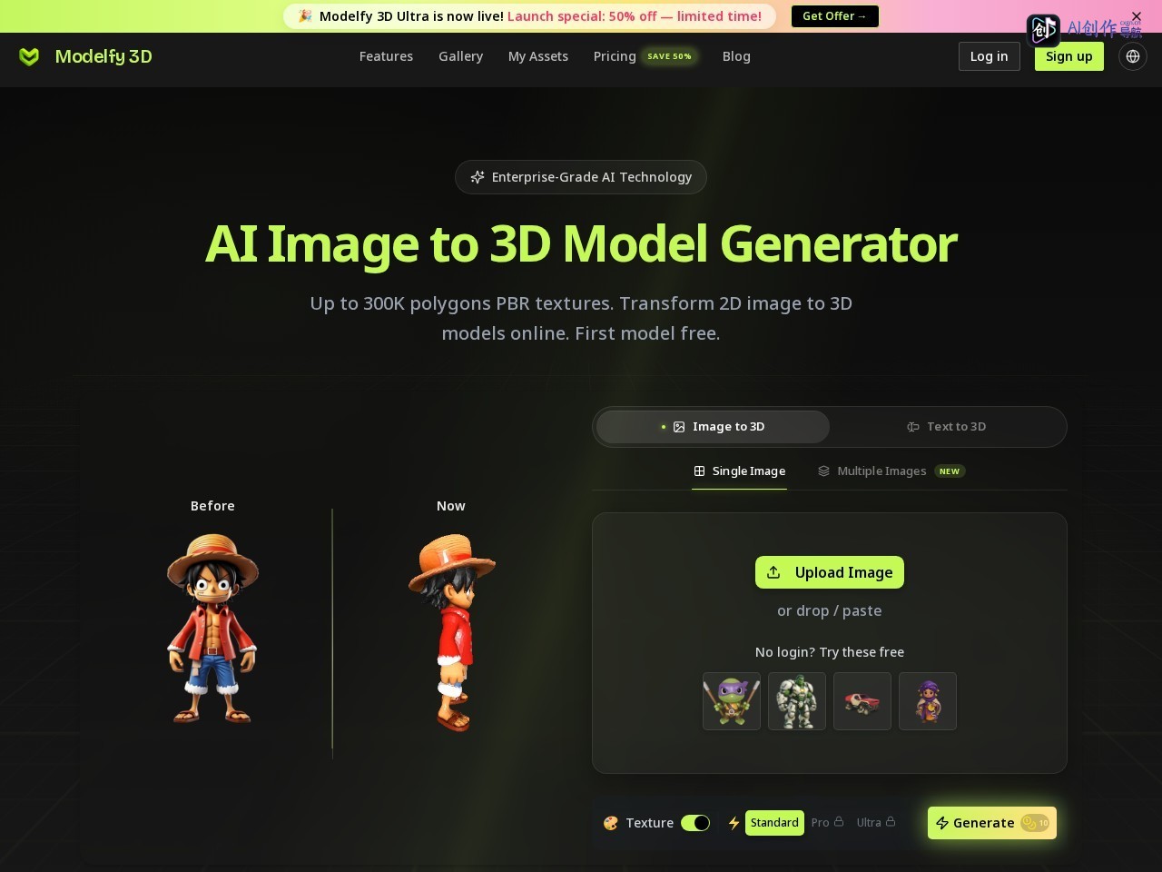The height and width of the screenshot is (872, 1162).
Task: Choose the Standard quality mode
Action: click(774, 823)
